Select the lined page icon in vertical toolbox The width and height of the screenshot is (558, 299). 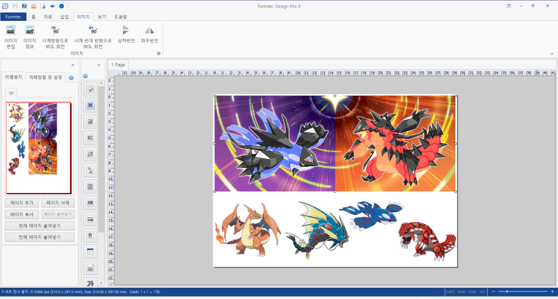[91, 267]
